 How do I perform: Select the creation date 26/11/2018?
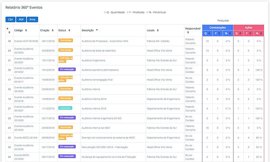(x=48, y=41)
